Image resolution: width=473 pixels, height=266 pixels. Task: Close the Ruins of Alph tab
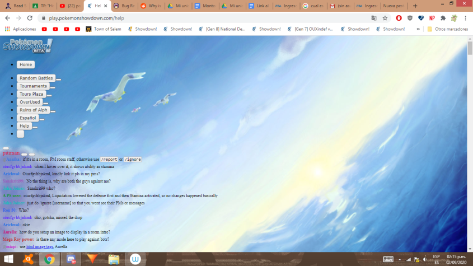[x=53, y=111]
